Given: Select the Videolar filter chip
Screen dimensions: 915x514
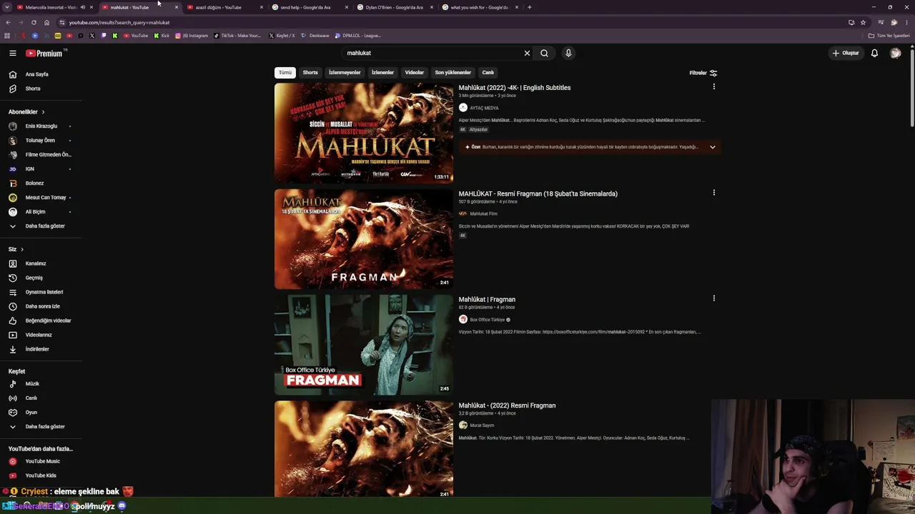Looking at the screenshot, I should click(x=415, y=73).
